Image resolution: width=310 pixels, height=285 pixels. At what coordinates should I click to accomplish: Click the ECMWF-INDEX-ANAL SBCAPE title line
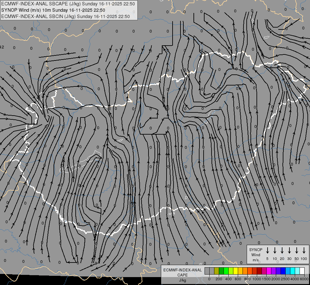point(68,4)
